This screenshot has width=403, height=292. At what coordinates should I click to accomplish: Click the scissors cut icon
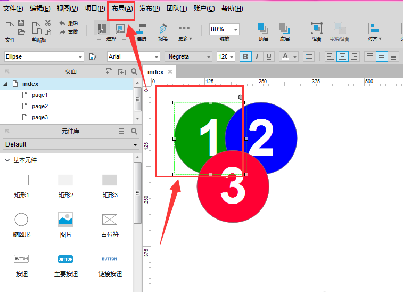pyautogui.click(x=48, y=22)
